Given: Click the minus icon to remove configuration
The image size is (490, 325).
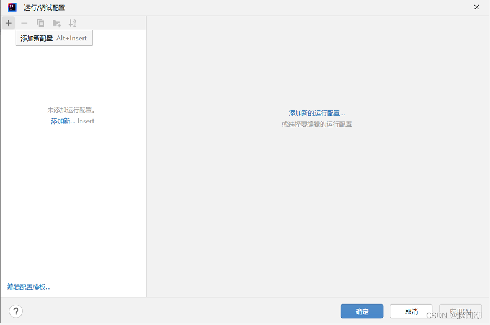Looking at the screenshot, I should pyautogui.click(x=24, y=23).
